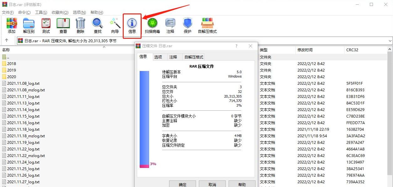Click the 帮助 button in dialog

[242, 184]
